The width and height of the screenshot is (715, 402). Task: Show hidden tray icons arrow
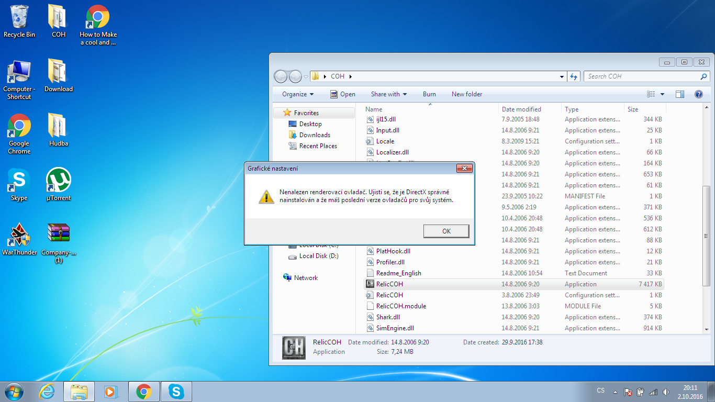615,392
